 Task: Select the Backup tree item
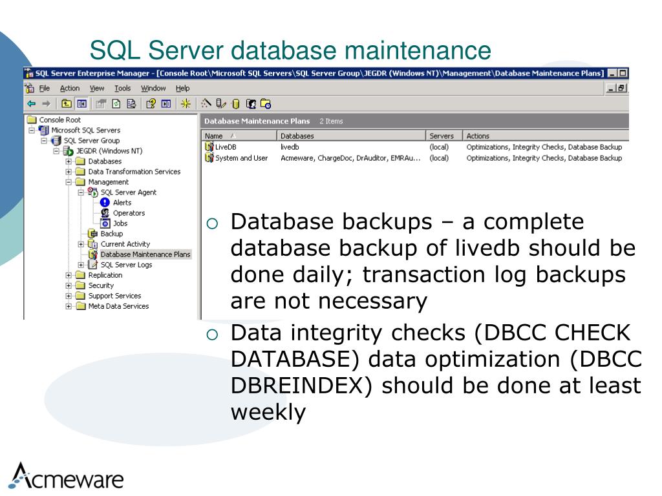click(x=111, y=234)
